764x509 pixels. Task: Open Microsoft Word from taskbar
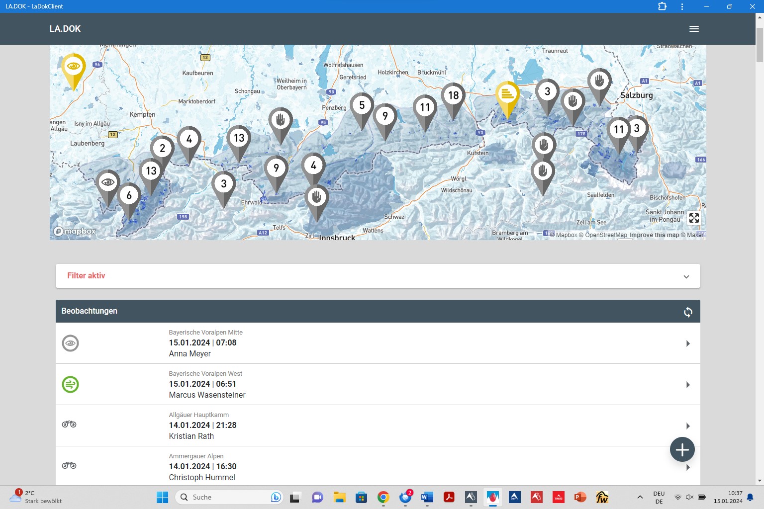click(427, 497)
